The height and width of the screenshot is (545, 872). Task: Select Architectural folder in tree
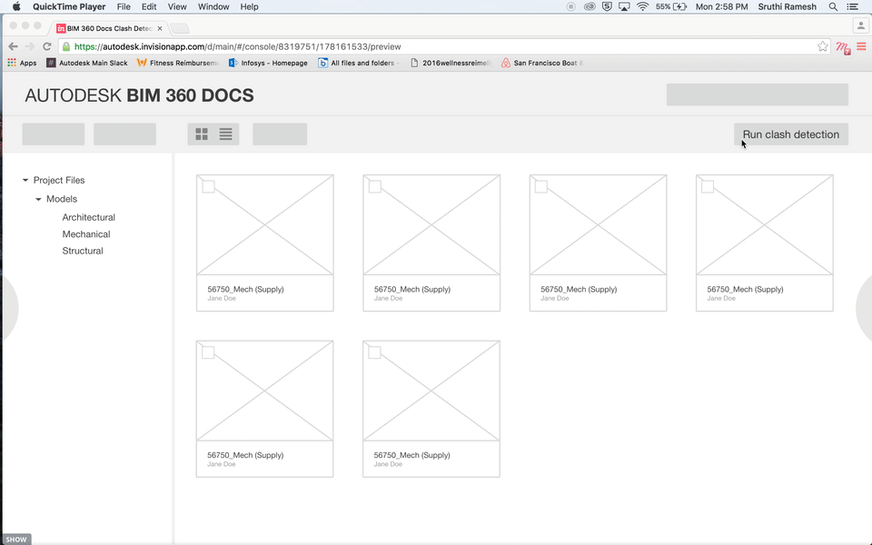[x=88, y=217]
